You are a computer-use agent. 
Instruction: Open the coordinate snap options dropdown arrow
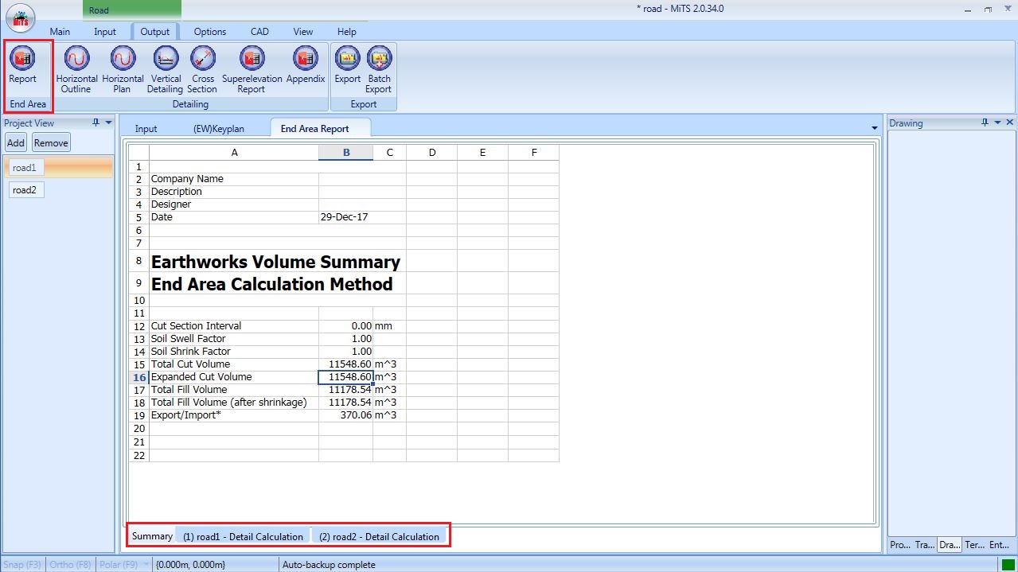[147, 564]
